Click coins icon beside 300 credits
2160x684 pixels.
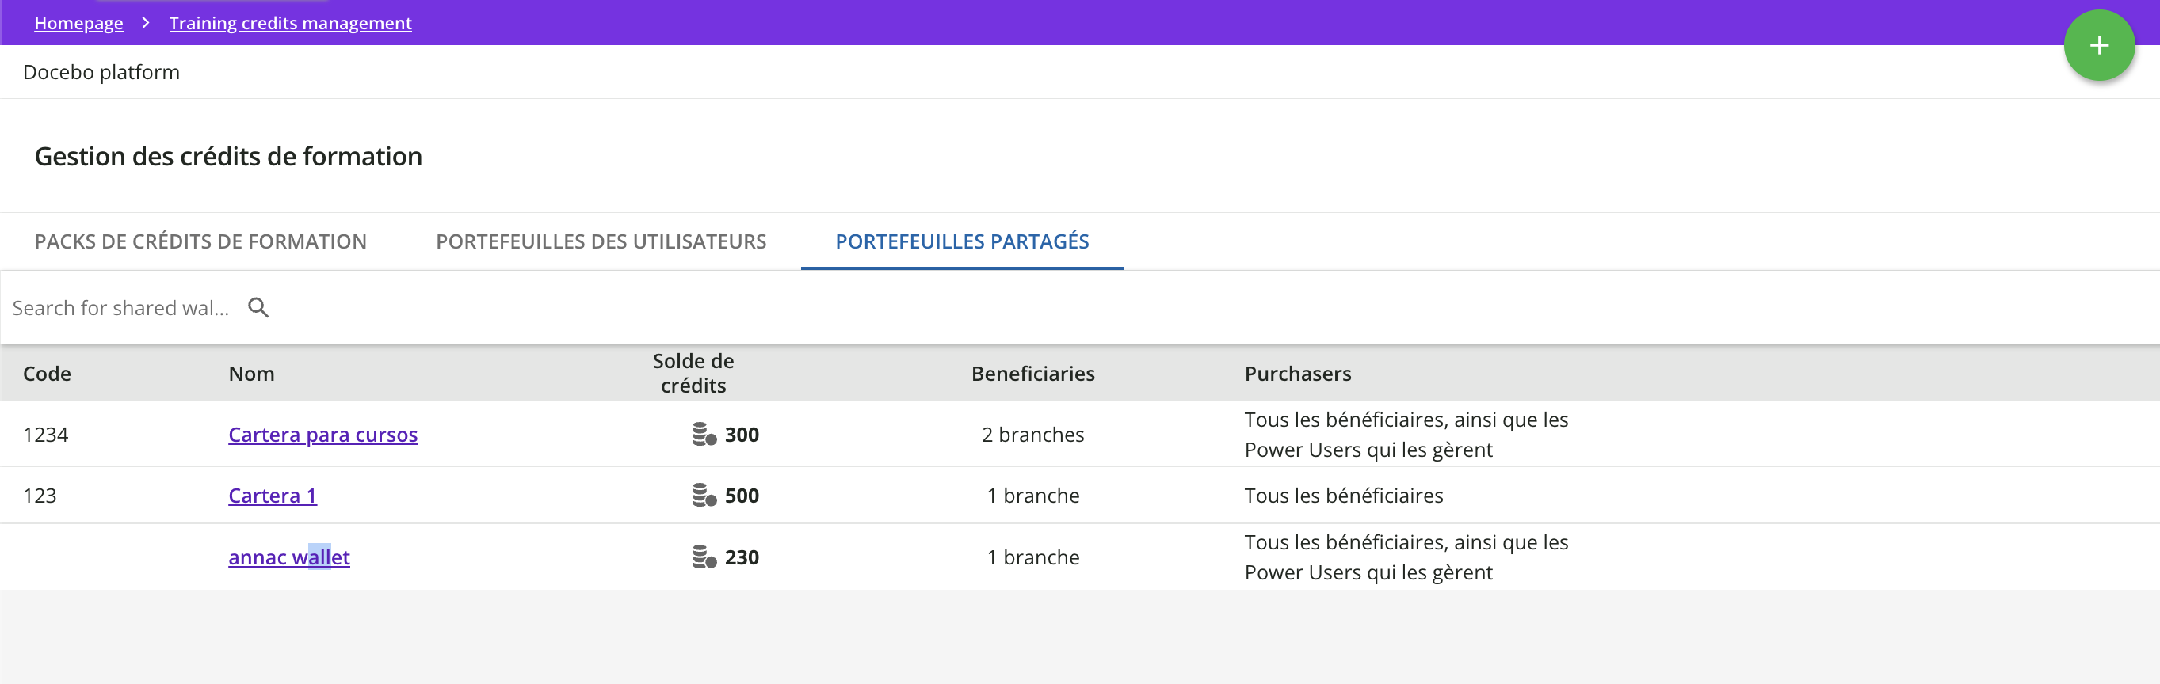pos(704,434)
